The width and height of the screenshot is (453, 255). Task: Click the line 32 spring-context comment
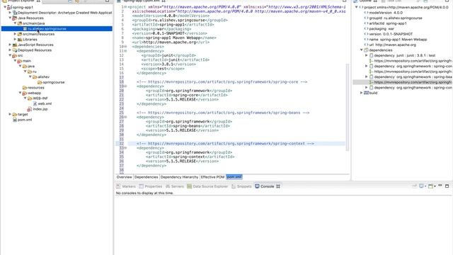[x=225, y=143]
